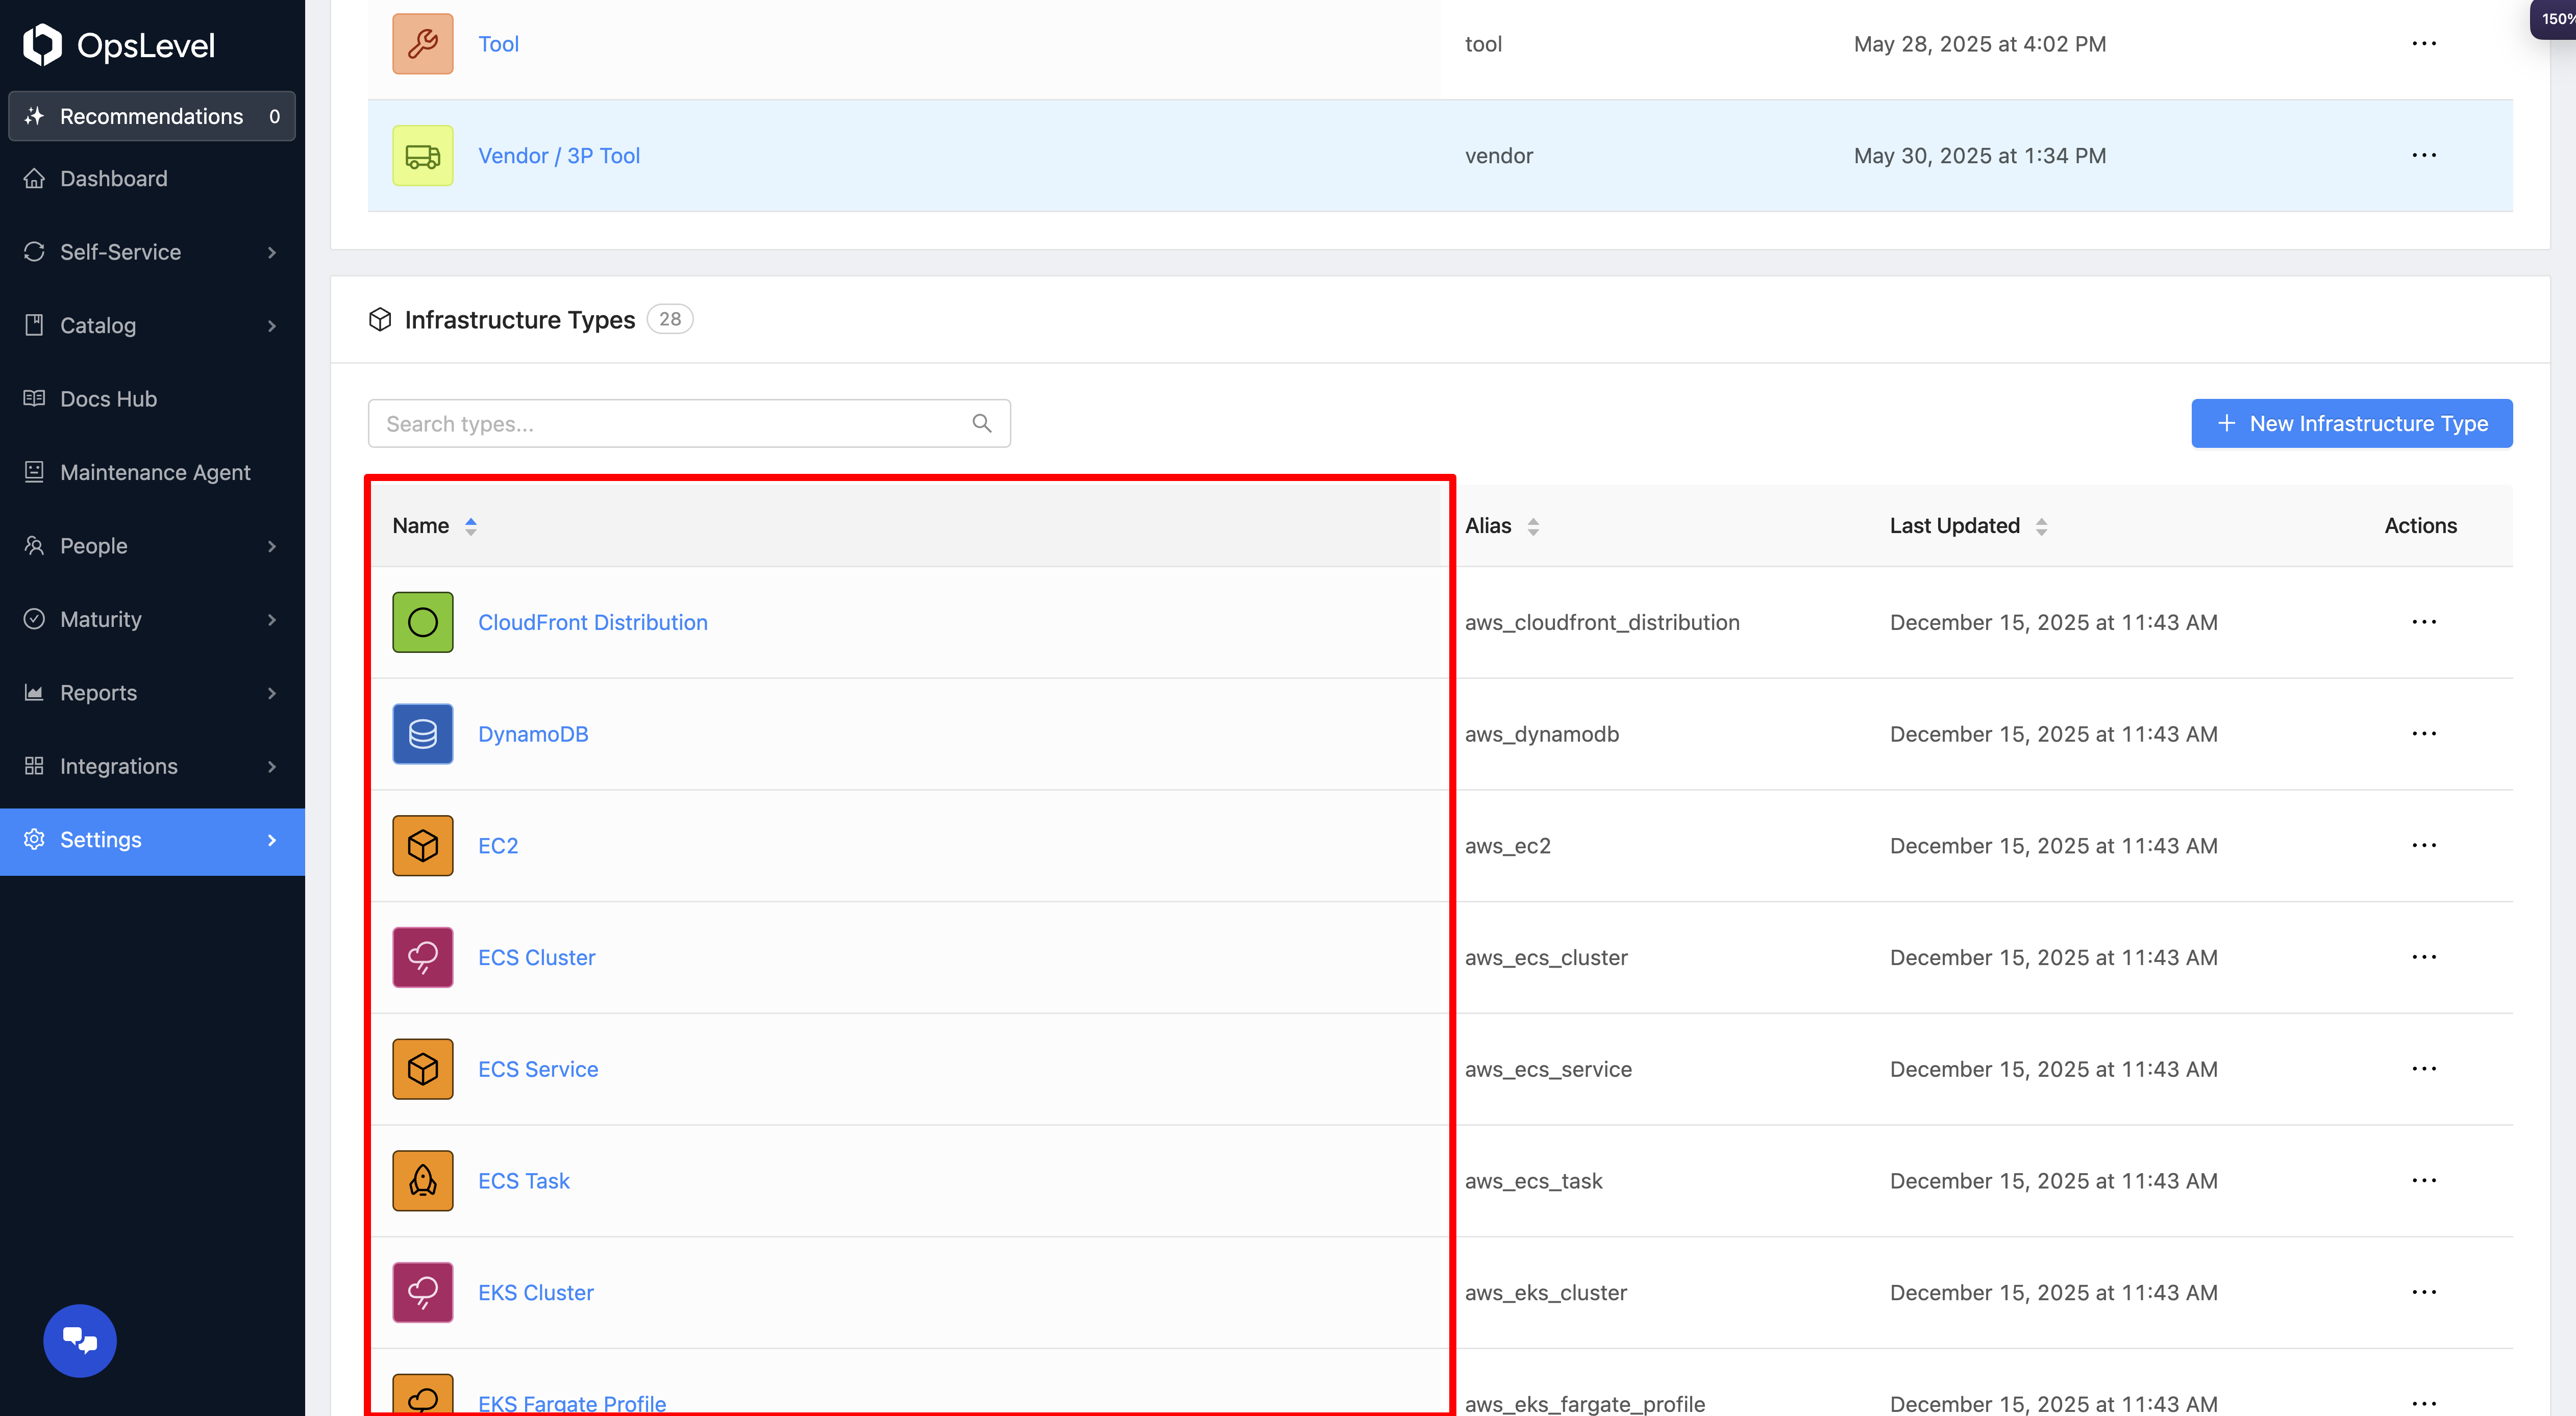Click the EKS Cluster cloud icon
The height and width of the screenshot is (1416, 2576).
pyautogui.click(x=422, y=1292)
